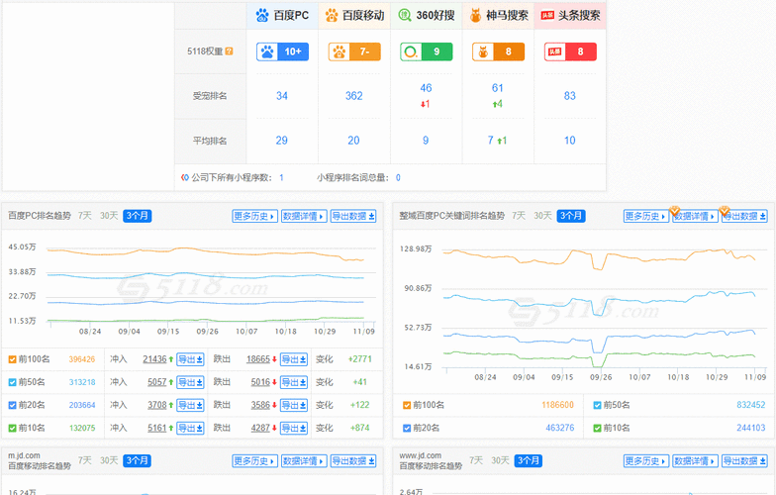Toggle 前10名 checkbox in 百度PC排名趋势 legend

pos(12,428)
